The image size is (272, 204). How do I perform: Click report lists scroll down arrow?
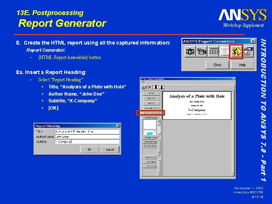coord(159,174)
